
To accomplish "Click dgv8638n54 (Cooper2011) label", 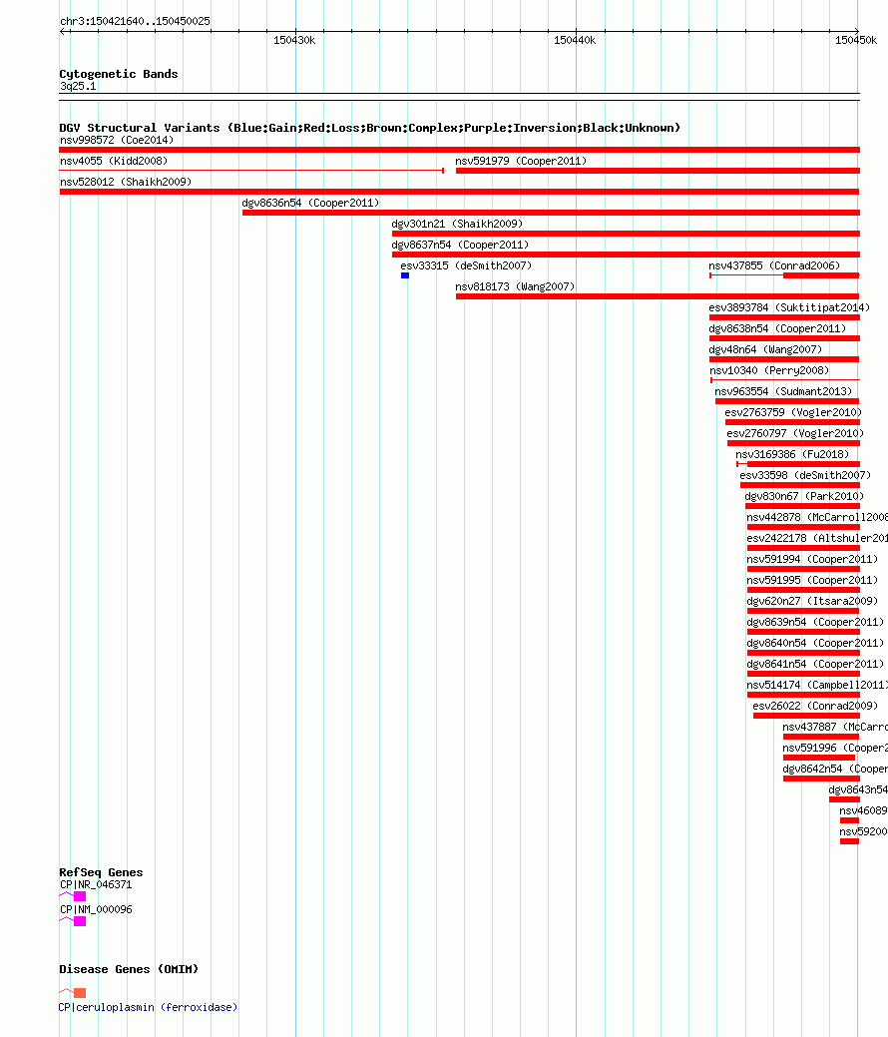I will [x=777, y=328].
